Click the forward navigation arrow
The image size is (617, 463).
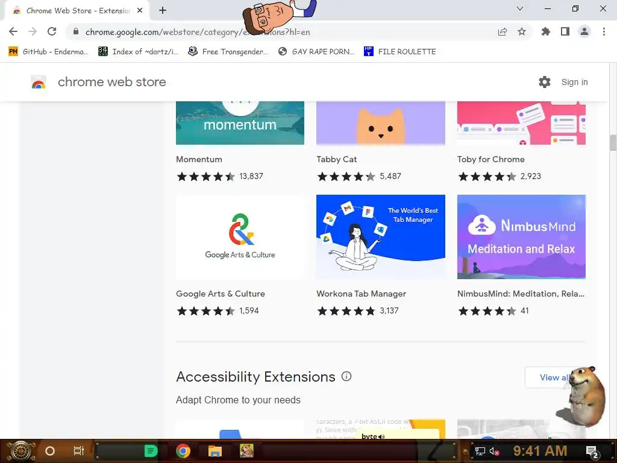(33, 31)
